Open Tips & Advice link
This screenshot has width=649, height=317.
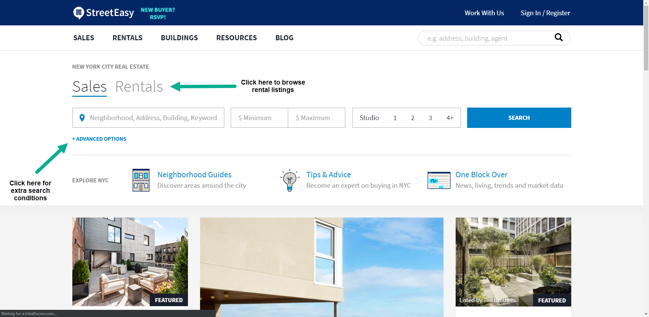point(329,175)
